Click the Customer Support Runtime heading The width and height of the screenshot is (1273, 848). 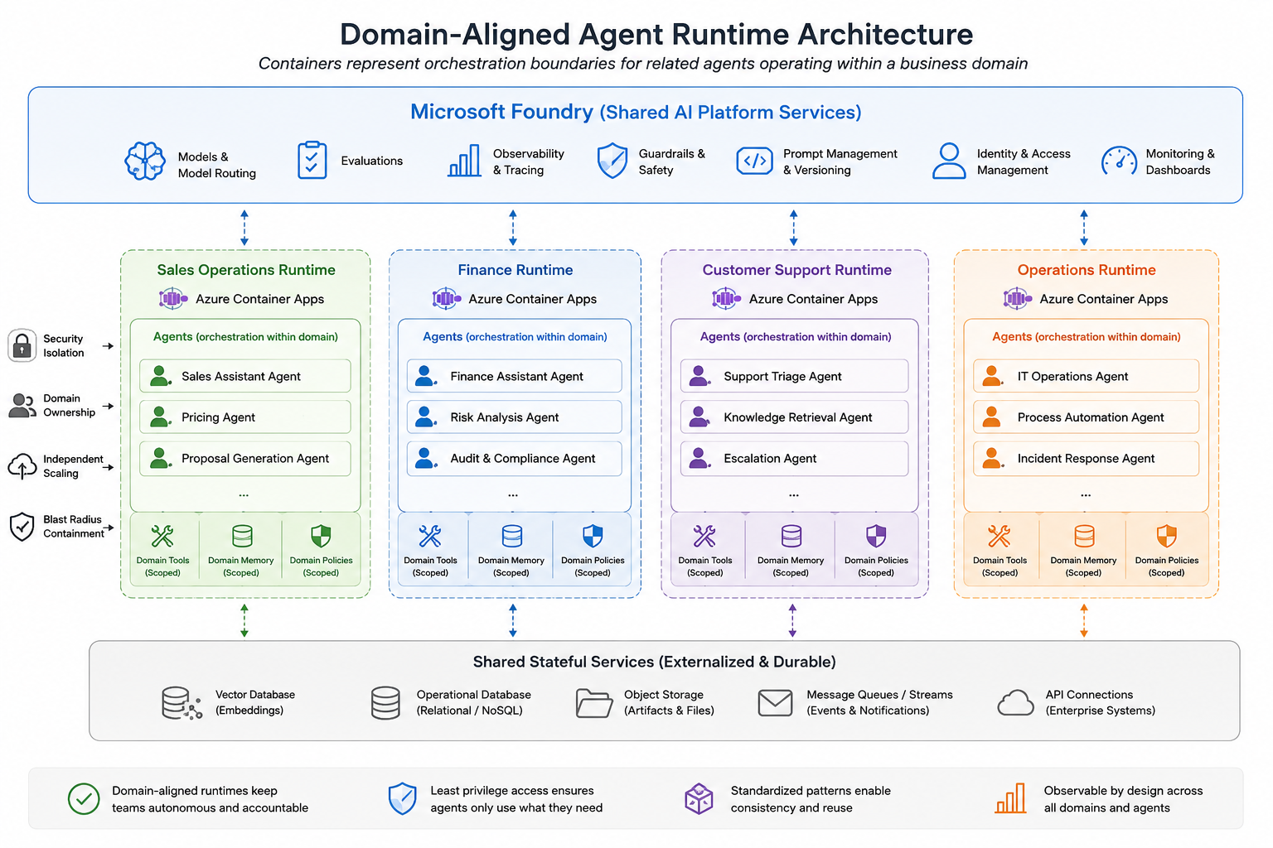tap(797, 270)
